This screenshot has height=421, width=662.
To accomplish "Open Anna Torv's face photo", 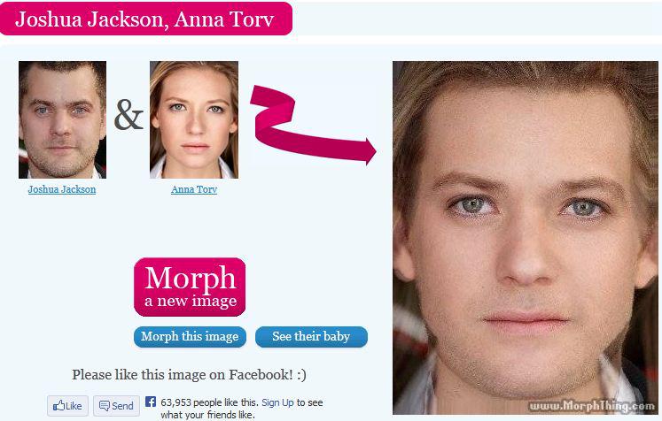I will [194, 119].
